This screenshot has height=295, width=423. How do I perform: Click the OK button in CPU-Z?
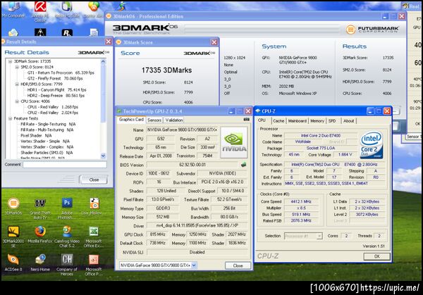(376, 256)
